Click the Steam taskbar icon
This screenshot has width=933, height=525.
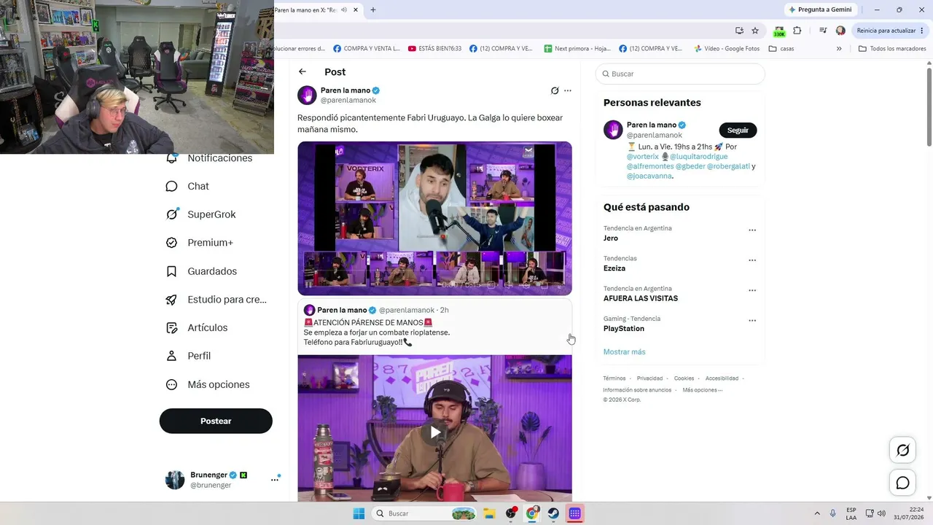pyautogui.click(x=553, y=513)
